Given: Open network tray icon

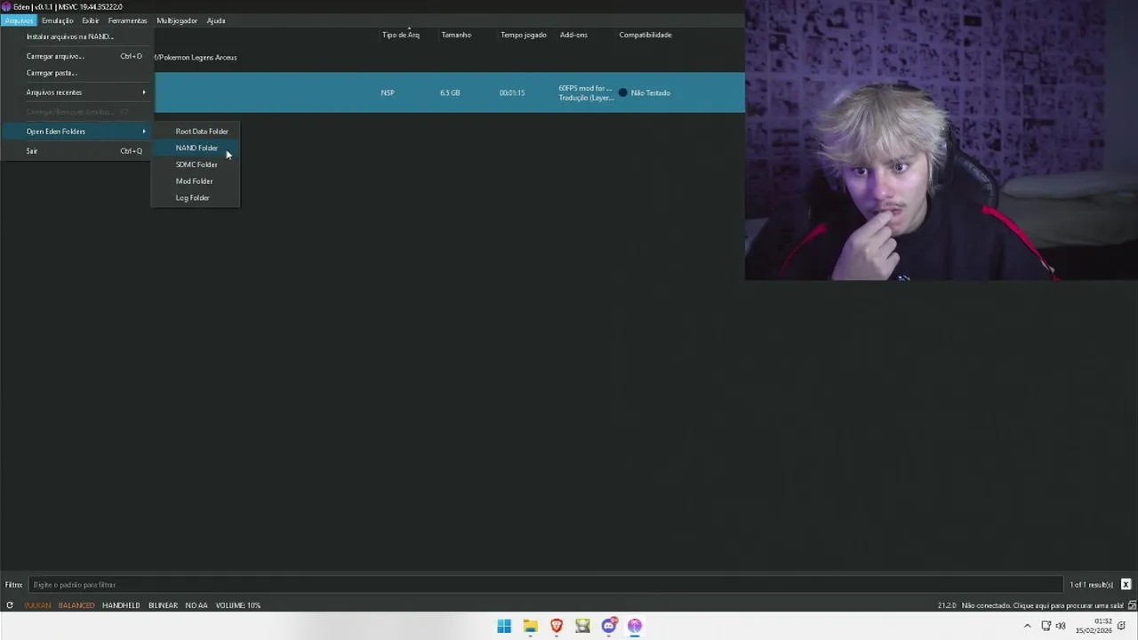Looking at the screenshot, I should coord(1046,626).
